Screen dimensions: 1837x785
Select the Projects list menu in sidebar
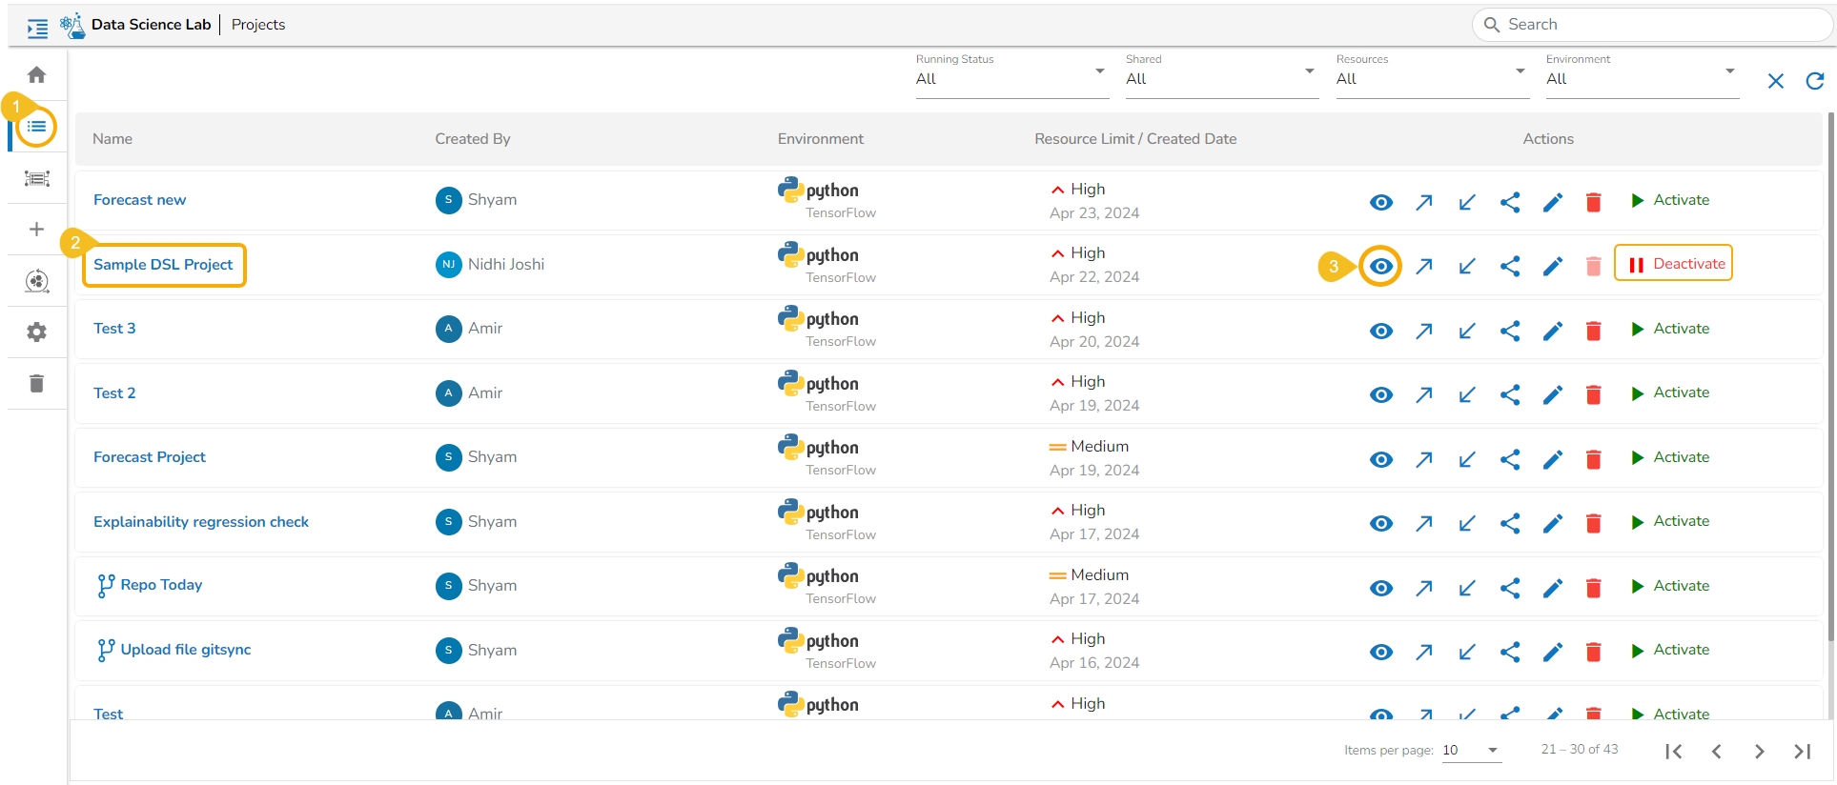point(36,127)
